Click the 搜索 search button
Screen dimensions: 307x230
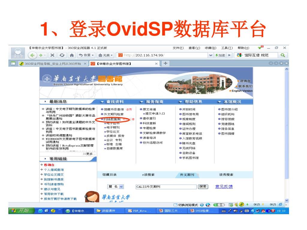pyautogui.click(x=203, y=187)
